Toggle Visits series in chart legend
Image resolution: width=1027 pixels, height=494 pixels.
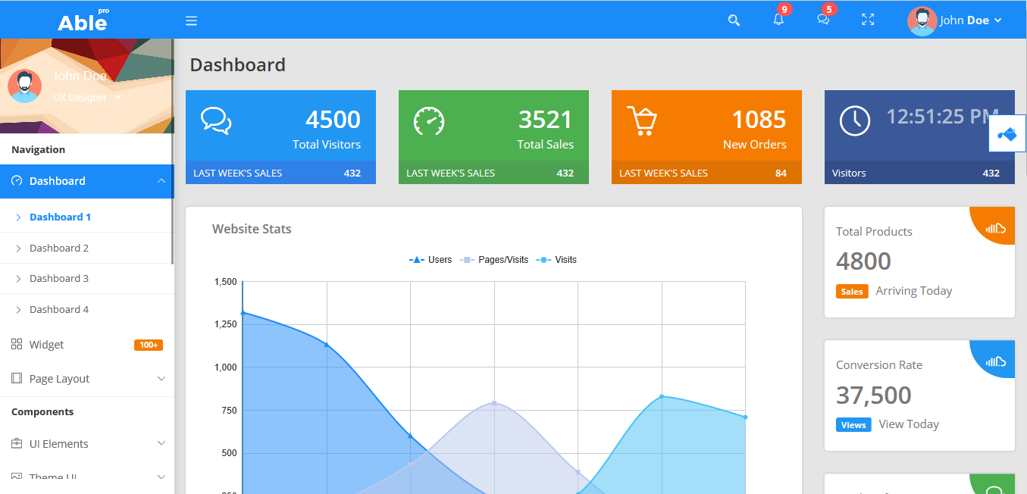556,260
